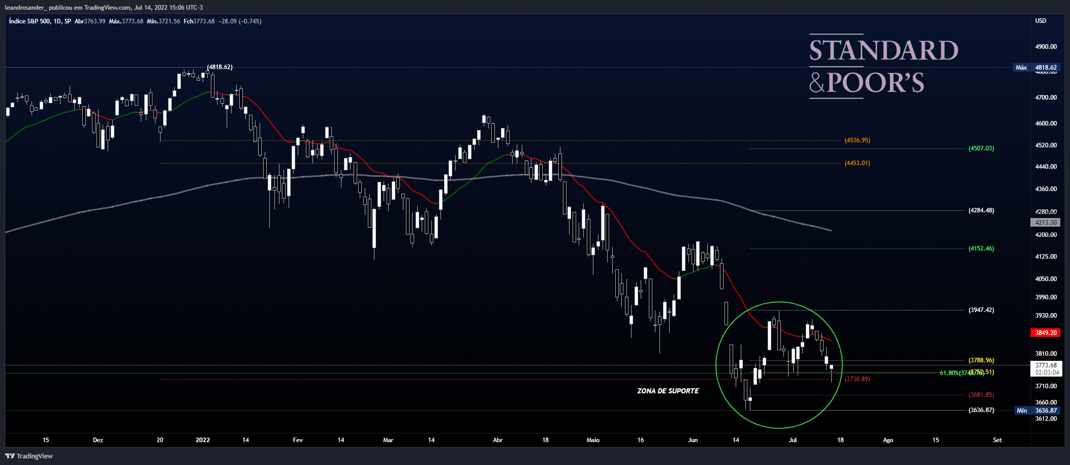Click the 4050.00 price axis value
1070x465 pixels.
pos(1046,279)
